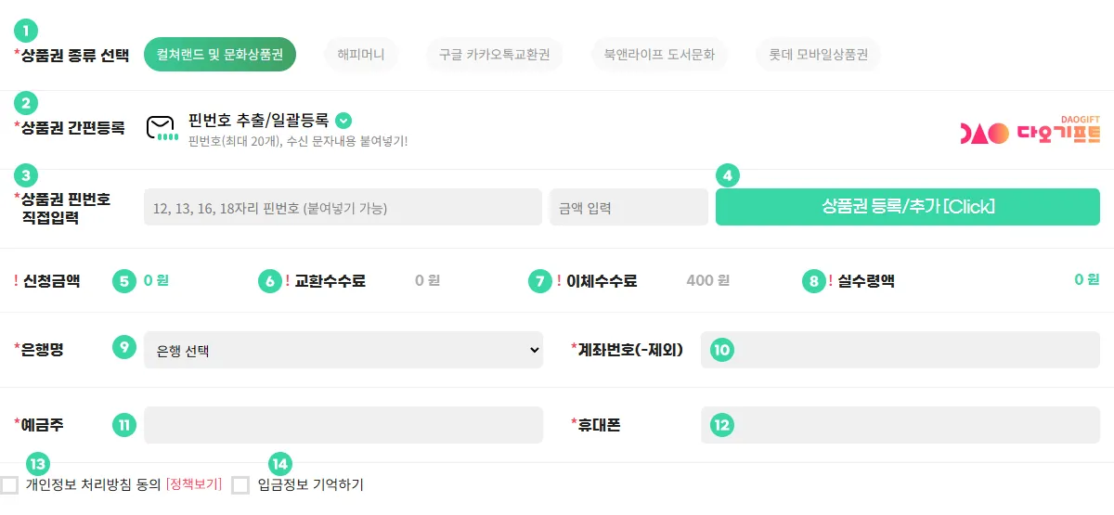Click the envelope pin-extract icon
The image size is (1114, 515).
click(161, 128)
